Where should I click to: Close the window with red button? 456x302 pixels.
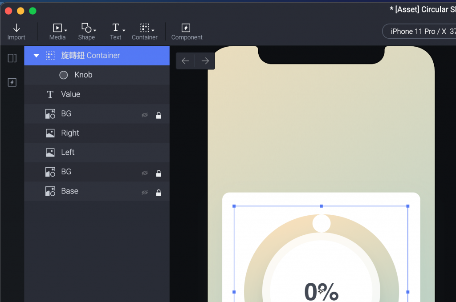pyautogui.click(x=8, y=11)
